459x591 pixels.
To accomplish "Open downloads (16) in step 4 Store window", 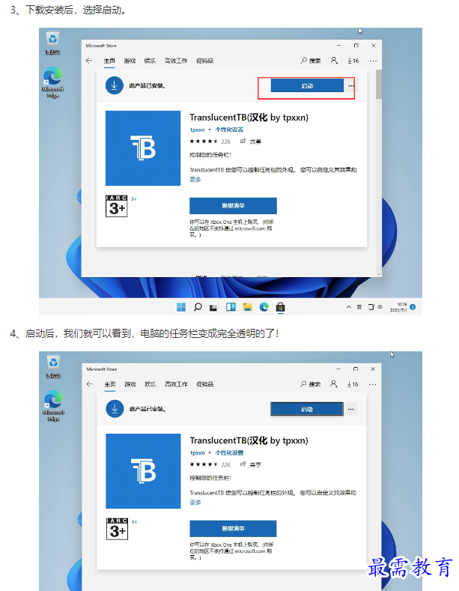I will 353,384.
